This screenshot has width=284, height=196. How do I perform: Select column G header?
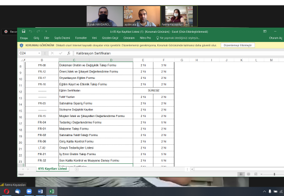(x=182, y=60)
